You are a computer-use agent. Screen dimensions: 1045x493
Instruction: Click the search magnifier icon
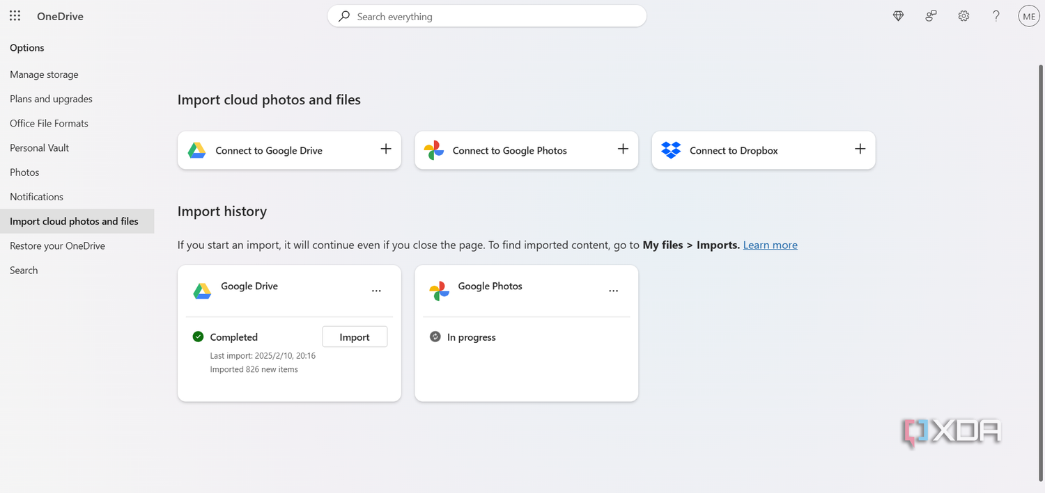point(343,16)
